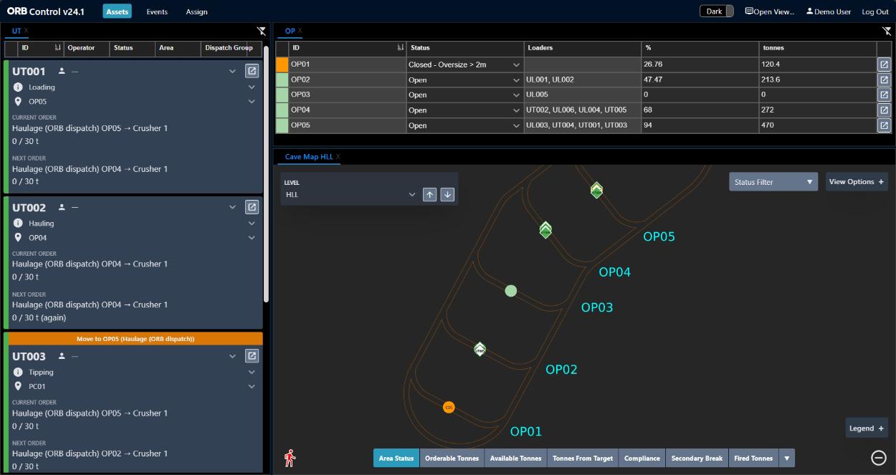This screenshot has height=475, width=896.
Task: Enable Tonnes From Target overlay
Action: tap(583, 458)
